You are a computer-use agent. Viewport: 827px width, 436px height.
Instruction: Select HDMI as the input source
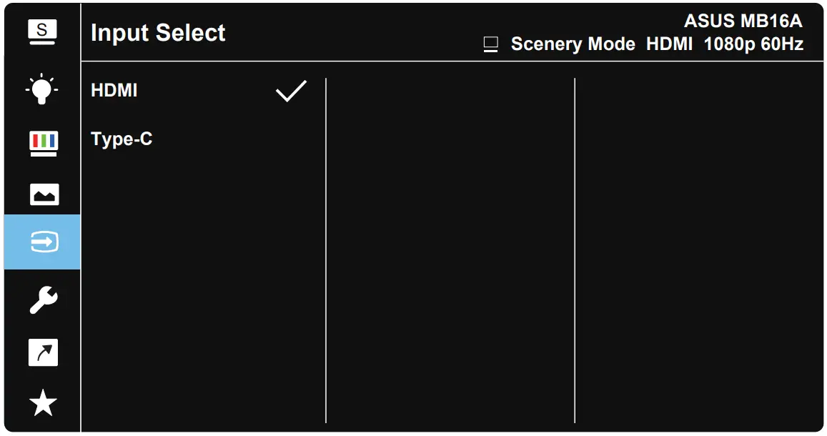coord(114,91)
